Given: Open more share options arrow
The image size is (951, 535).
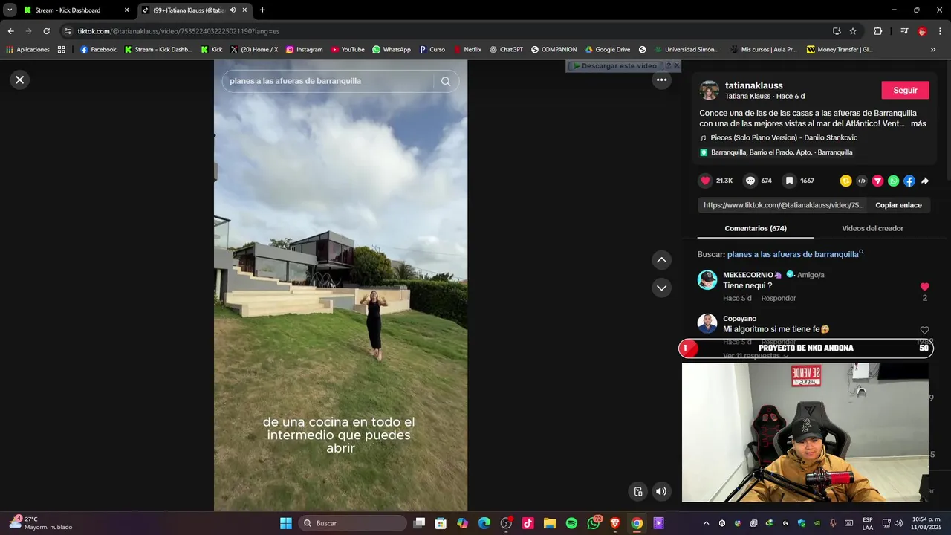Looking at the screenshot, I should point(925,181).
